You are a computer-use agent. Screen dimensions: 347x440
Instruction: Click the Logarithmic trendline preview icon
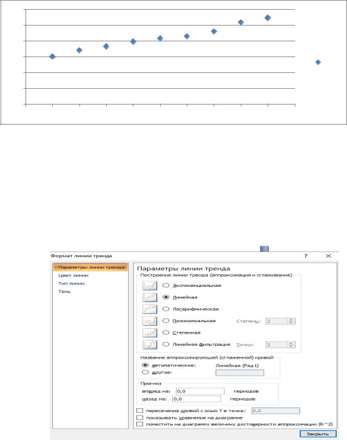click(x=150, y=309)
